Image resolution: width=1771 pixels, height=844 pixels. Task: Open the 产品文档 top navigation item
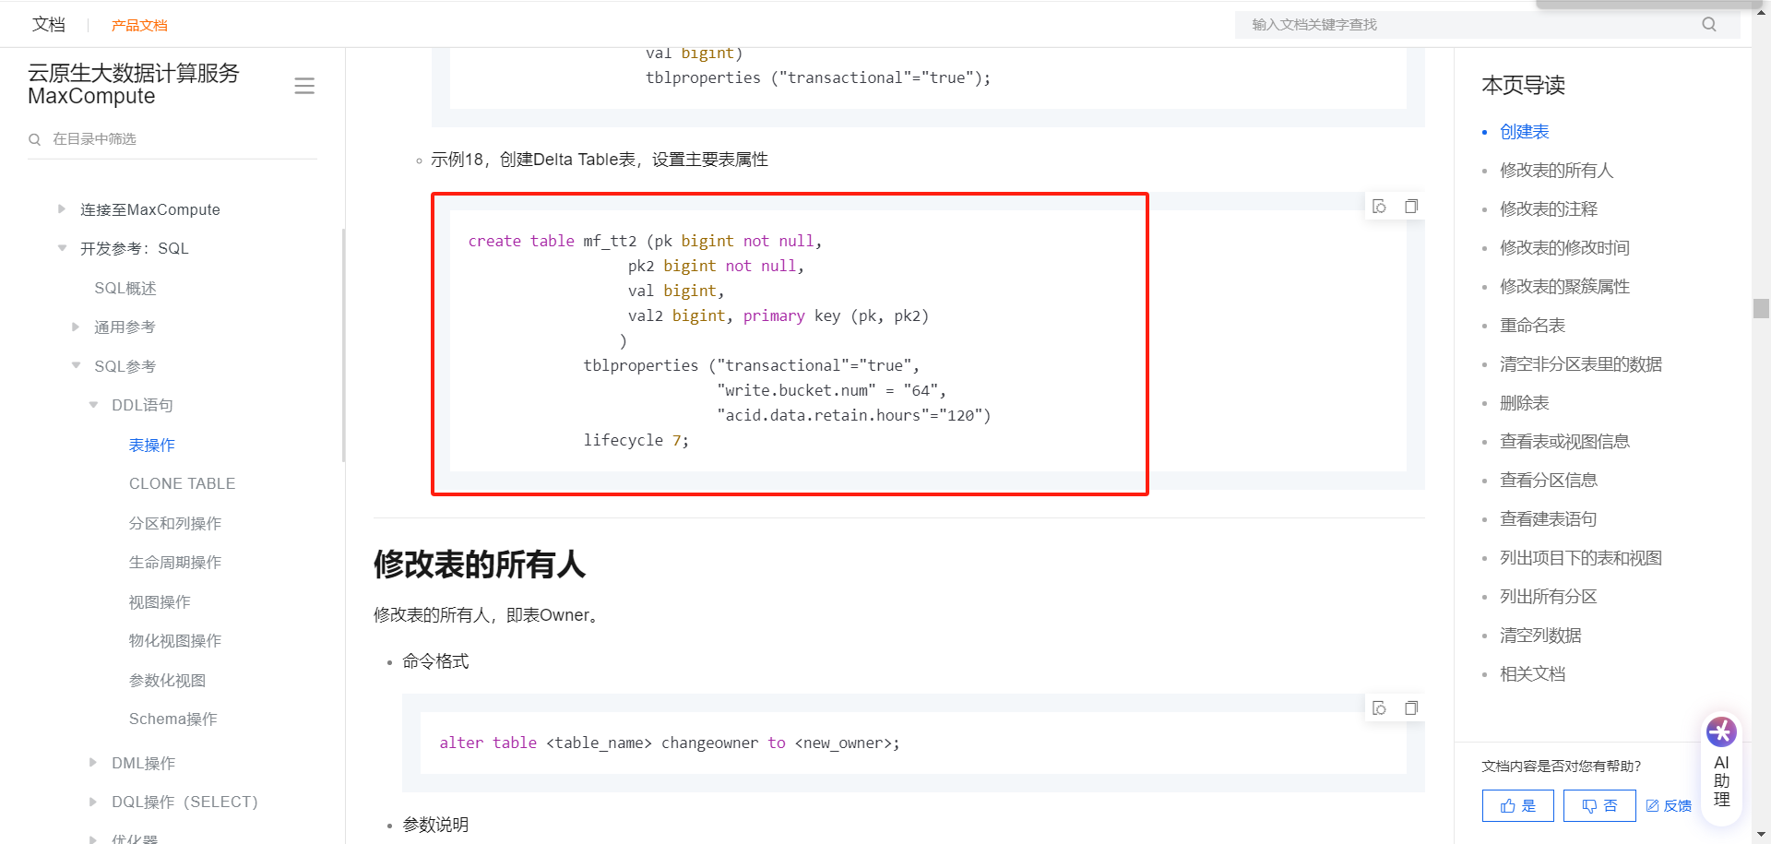(x=139, y=25)
